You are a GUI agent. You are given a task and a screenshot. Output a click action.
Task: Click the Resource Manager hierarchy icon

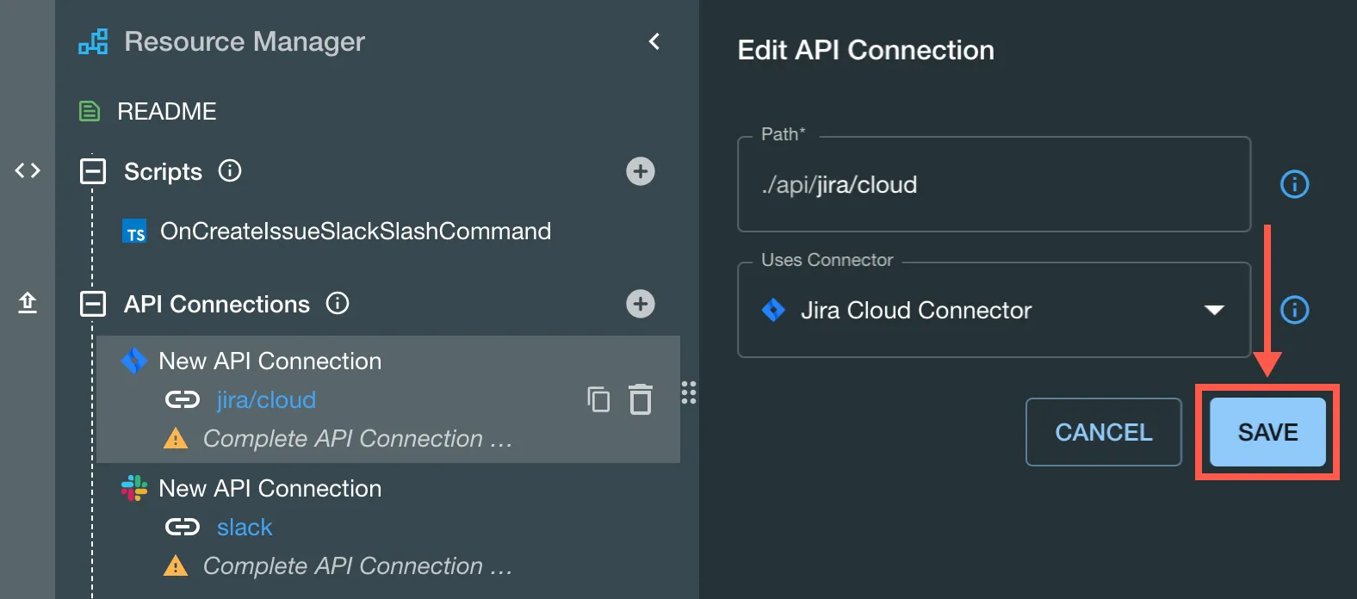pos(93,41)
